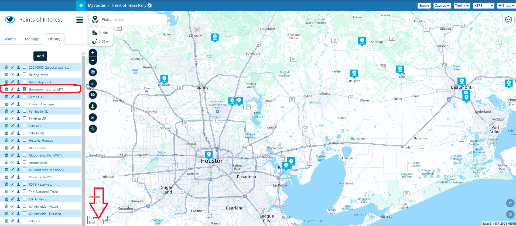Select the NL road closures 05/23 entry

46,170
